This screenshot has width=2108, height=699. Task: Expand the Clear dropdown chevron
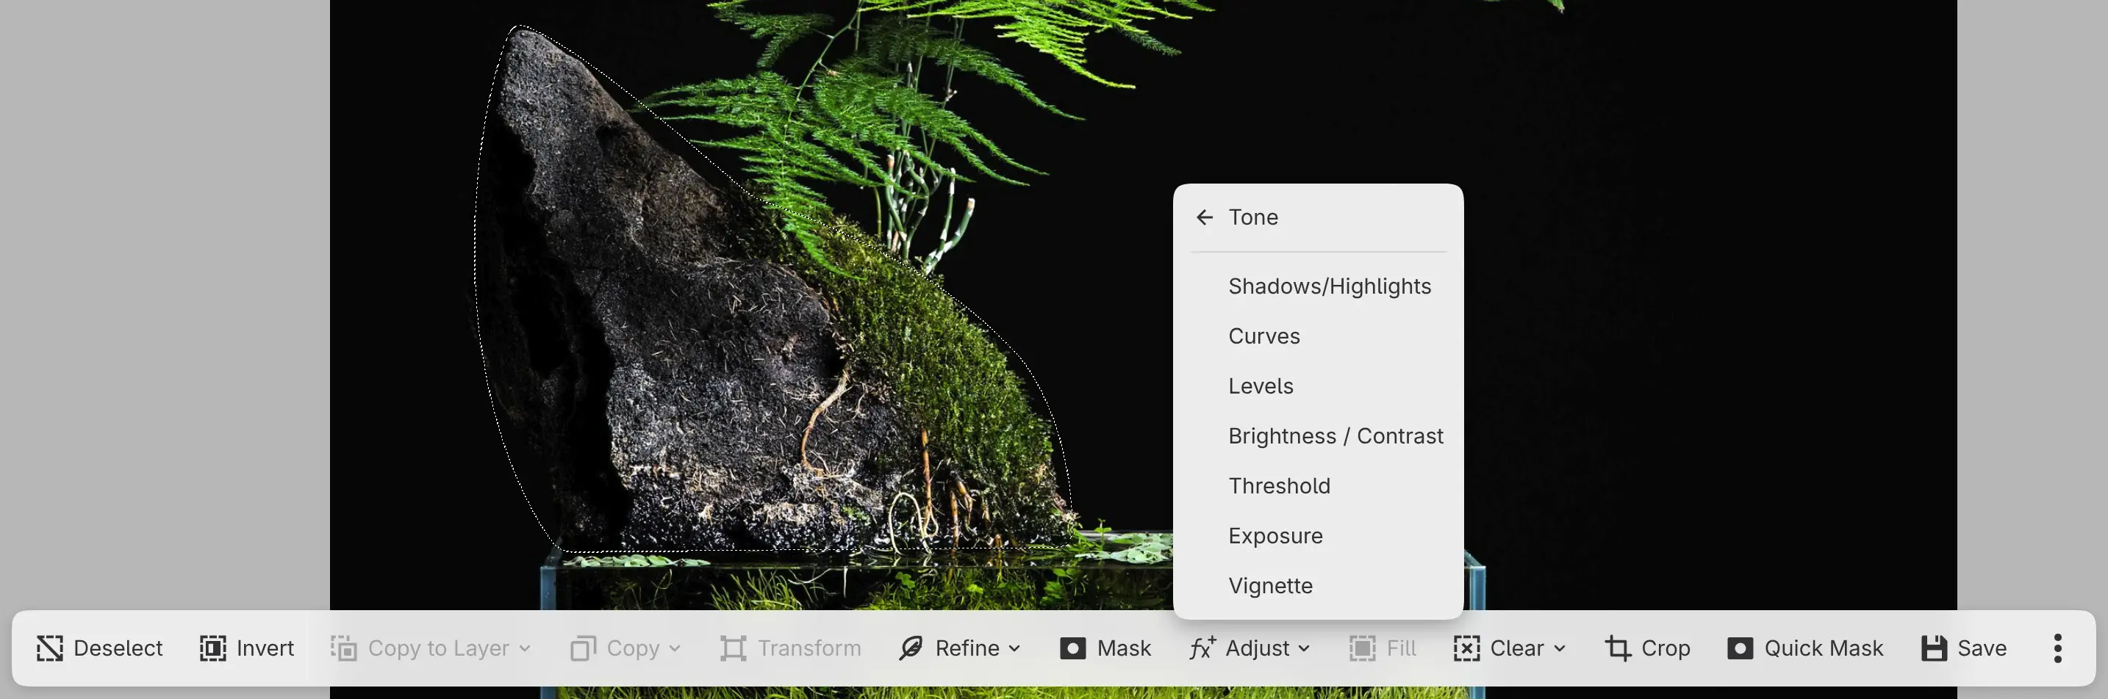click(1559, 648)
